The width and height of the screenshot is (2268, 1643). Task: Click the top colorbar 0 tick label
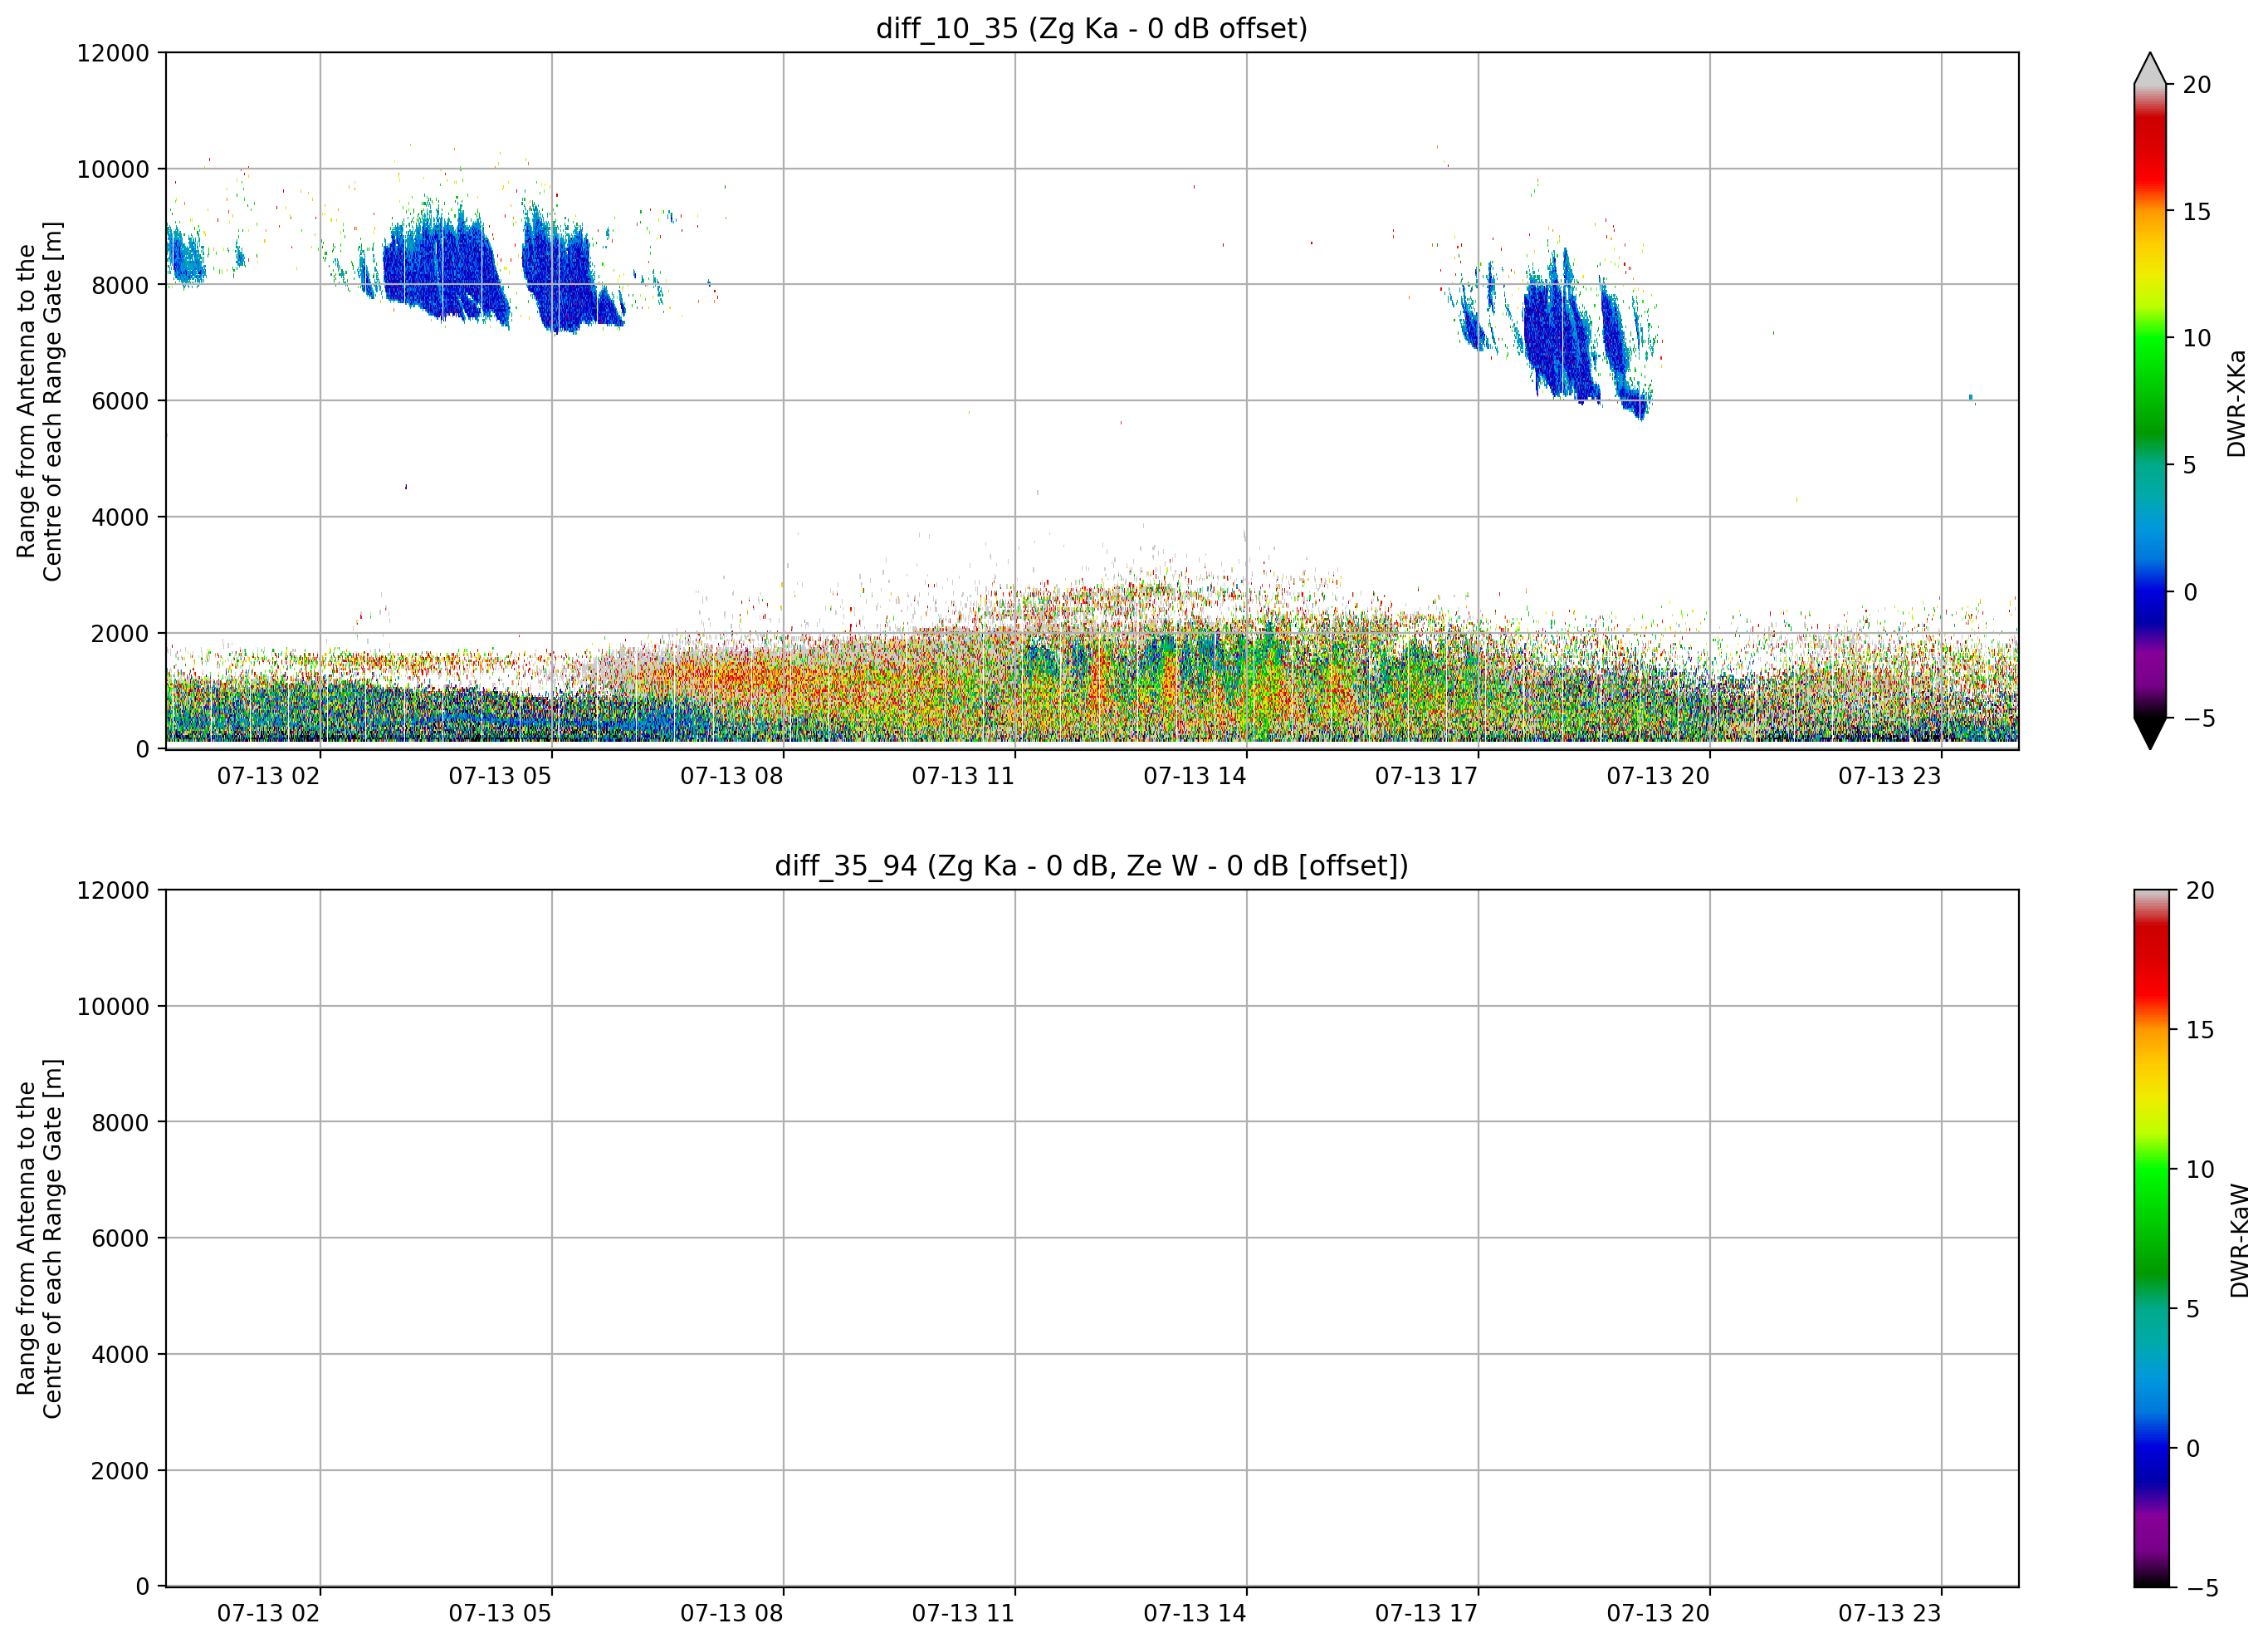2190,592
